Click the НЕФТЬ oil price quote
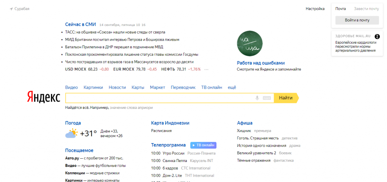Viewport: 387px width, 182px height. pyautogui.click(x=181, y=69)
